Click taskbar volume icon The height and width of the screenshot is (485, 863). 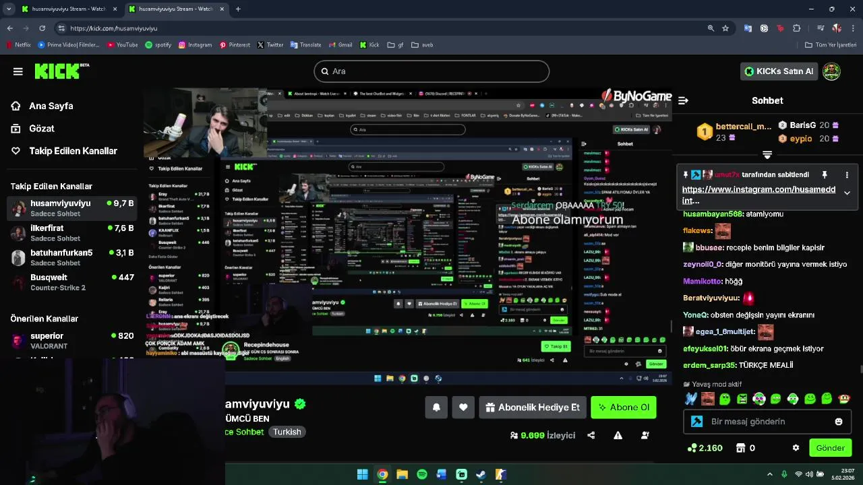pos(810,474)
